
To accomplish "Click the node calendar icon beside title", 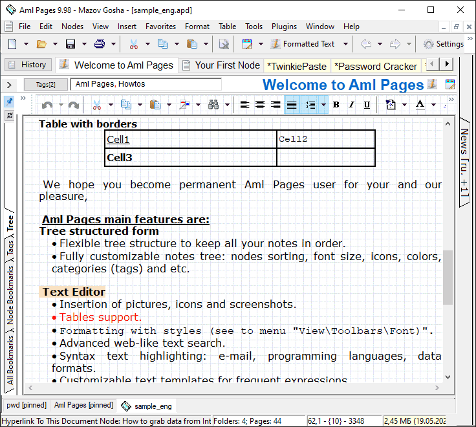I will click(x=450, y=84).
